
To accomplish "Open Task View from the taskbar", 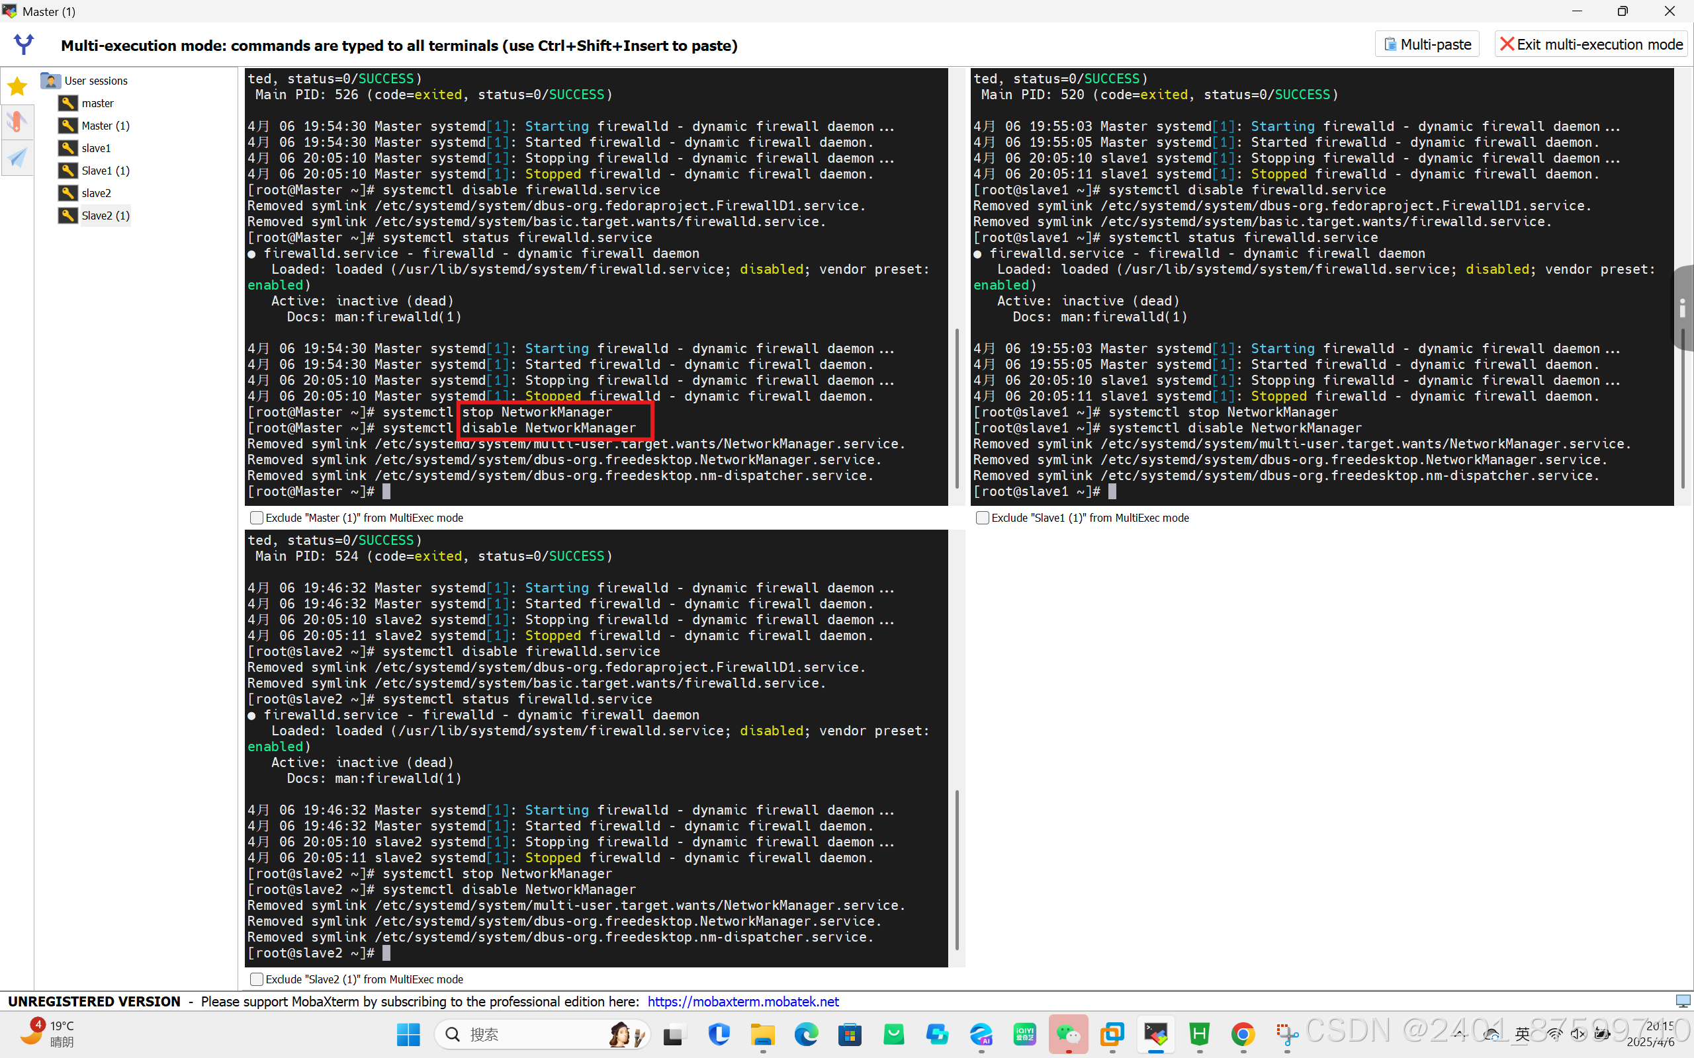I will point(675,1034).
